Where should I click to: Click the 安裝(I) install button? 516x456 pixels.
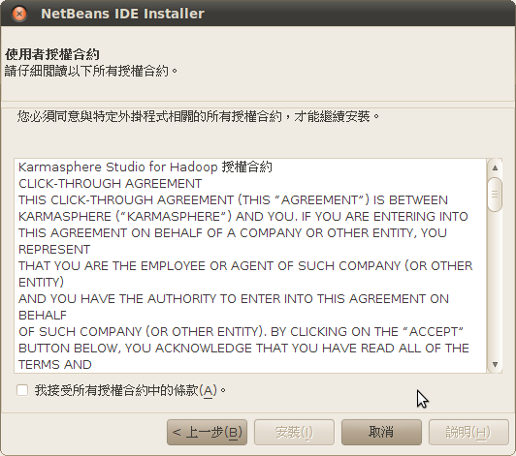coord(294,433)
